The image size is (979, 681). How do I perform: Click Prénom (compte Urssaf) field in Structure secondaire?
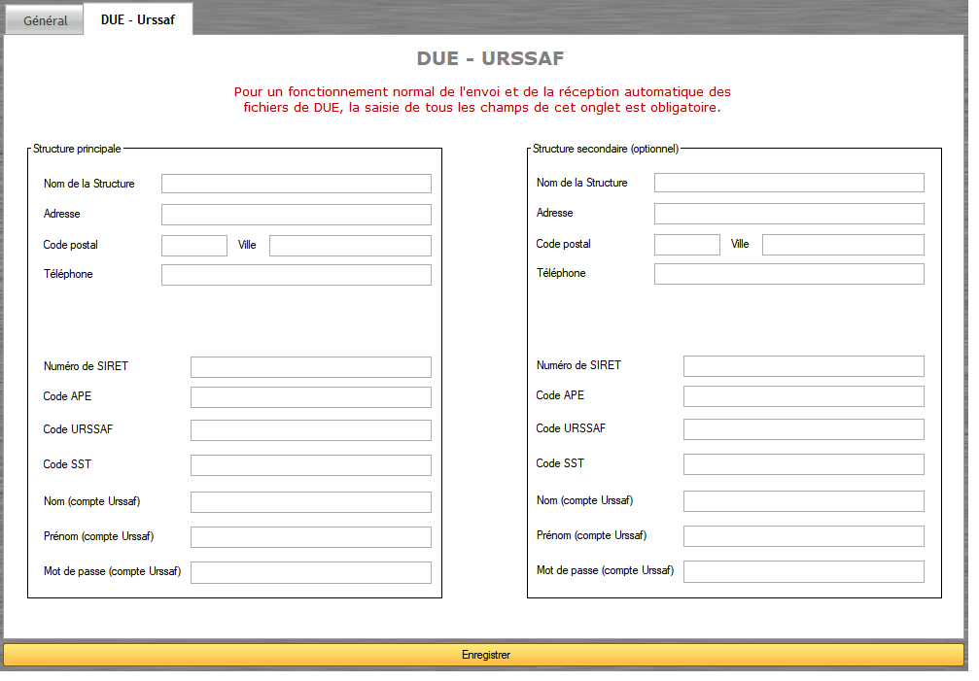click(804, 535)
